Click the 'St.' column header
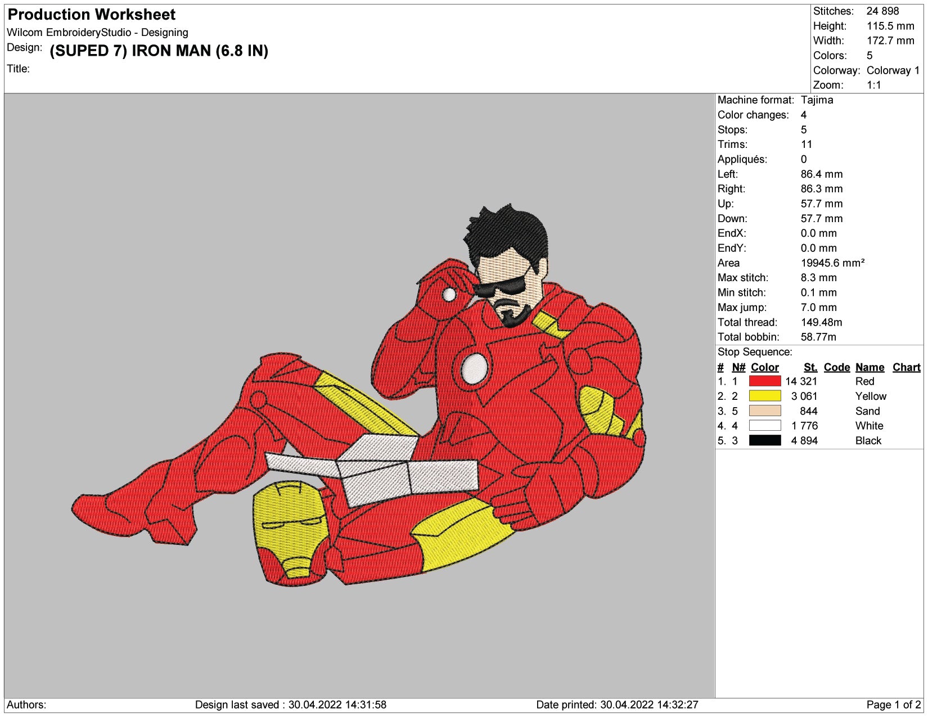This screenshot has width=928, height=717. tap(810, 367)
